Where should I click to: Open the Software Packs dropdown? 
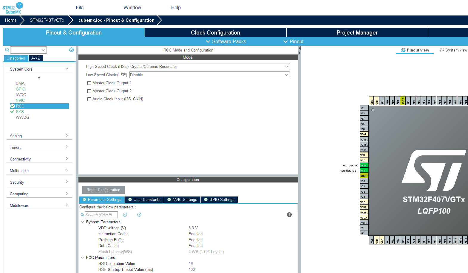click(x=226, y=41)
